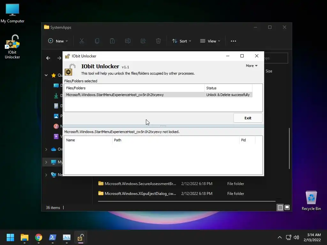The image size is (327, 245).
Task: Switch to large thumbnails view icon
Action: (x=287, y=207)
